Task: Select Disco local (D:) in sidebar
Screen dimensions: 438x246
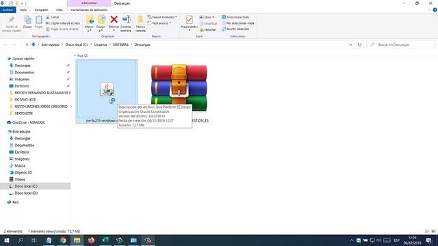Action: (x=26, y=193)
